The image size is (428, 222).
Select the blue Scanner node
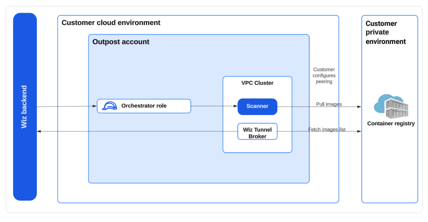click(257, 107)
